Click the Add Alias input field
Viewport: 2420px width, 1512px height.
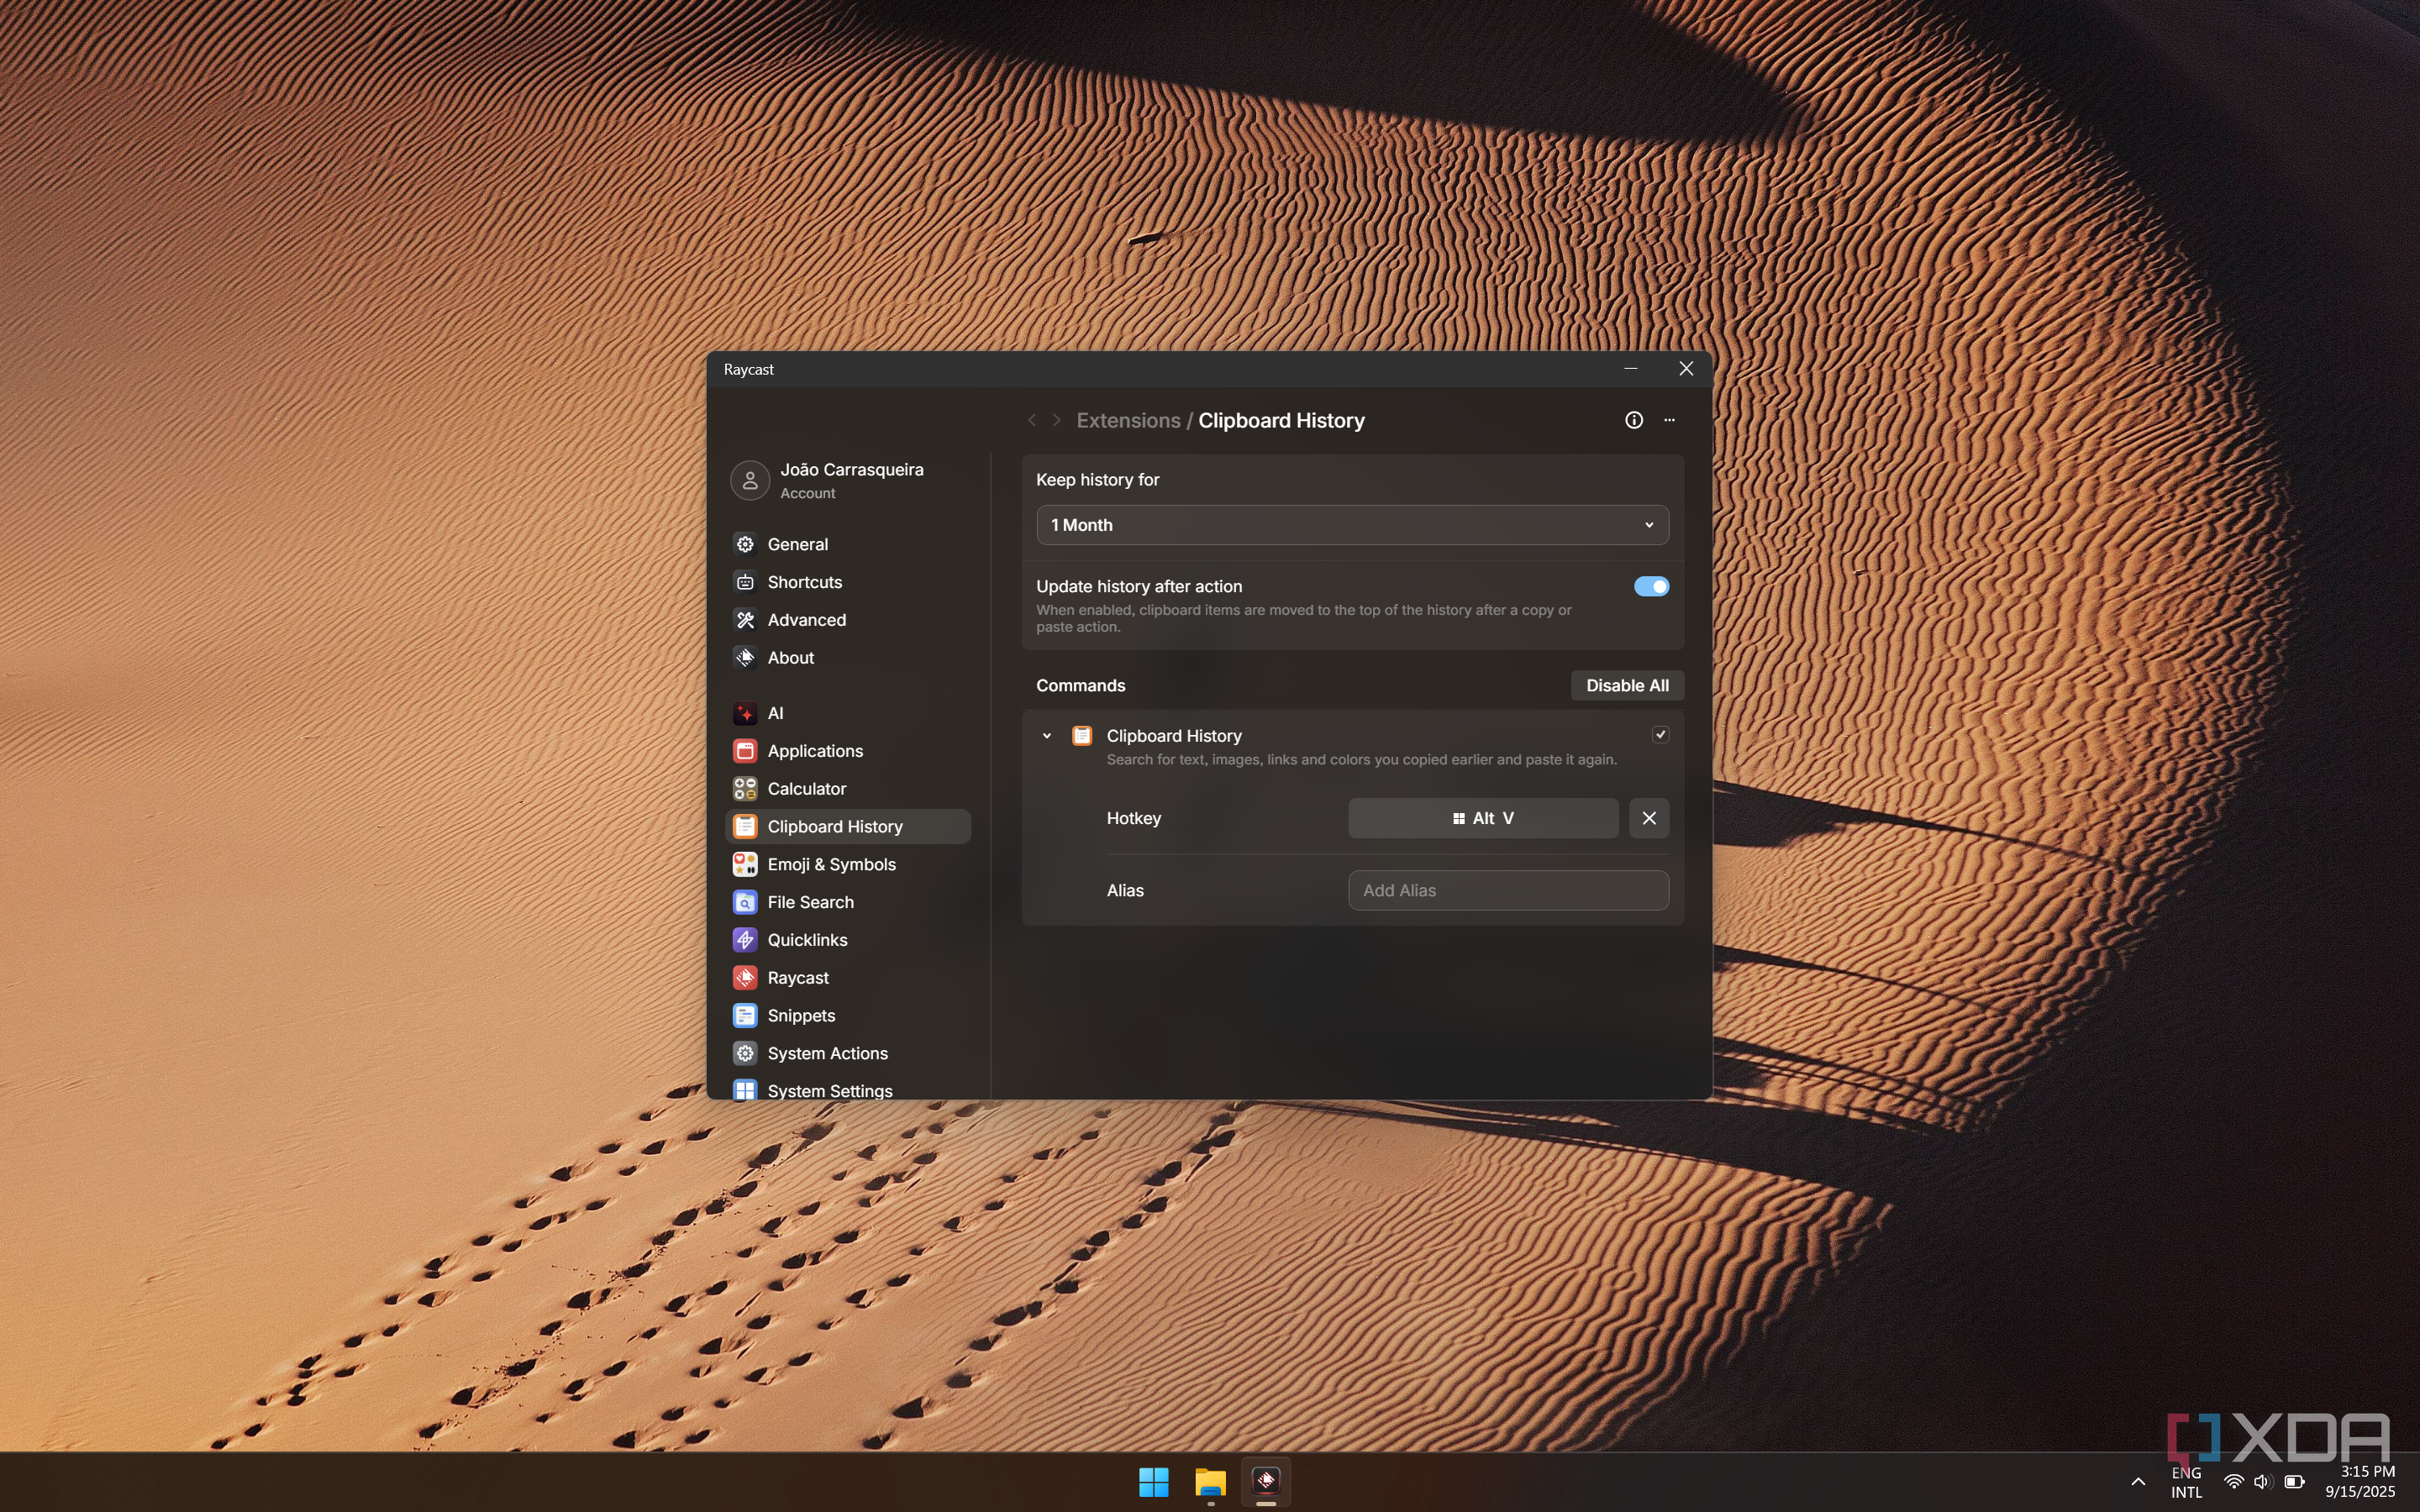click(1508, 891)
